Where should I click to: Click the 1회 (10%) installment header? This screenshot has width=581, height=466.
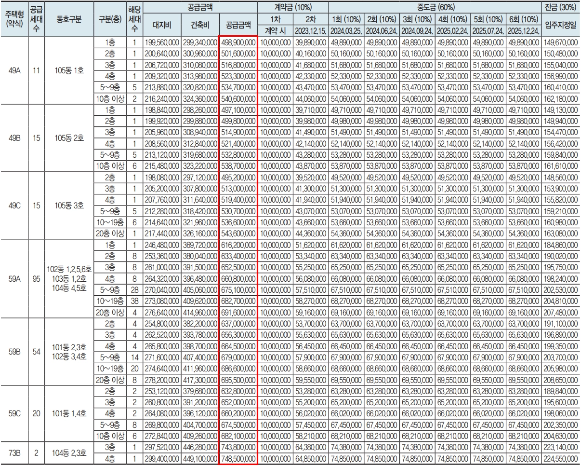[346, 19]
